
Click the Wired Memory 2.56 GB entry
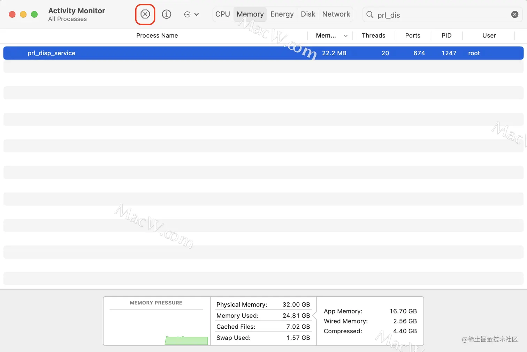[370, 321]
